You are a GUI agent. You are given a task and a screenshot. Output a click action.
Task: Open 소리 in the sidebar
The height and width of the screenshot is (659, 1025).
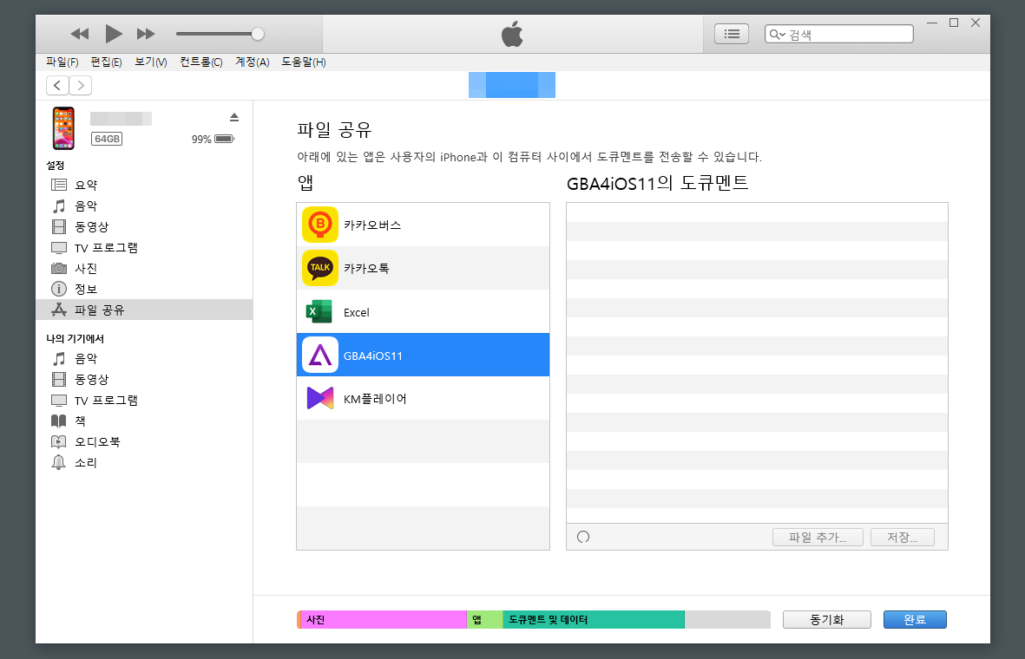coord(144,462)
